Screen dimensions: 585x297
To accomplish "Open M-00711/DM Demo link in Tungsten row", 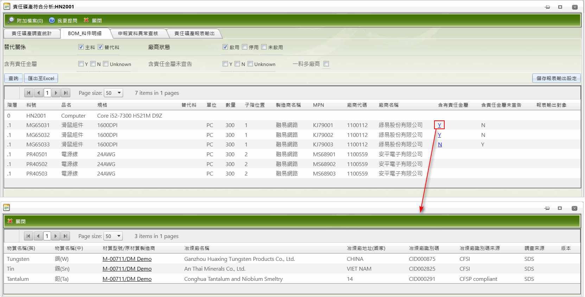I will point(127,259).
